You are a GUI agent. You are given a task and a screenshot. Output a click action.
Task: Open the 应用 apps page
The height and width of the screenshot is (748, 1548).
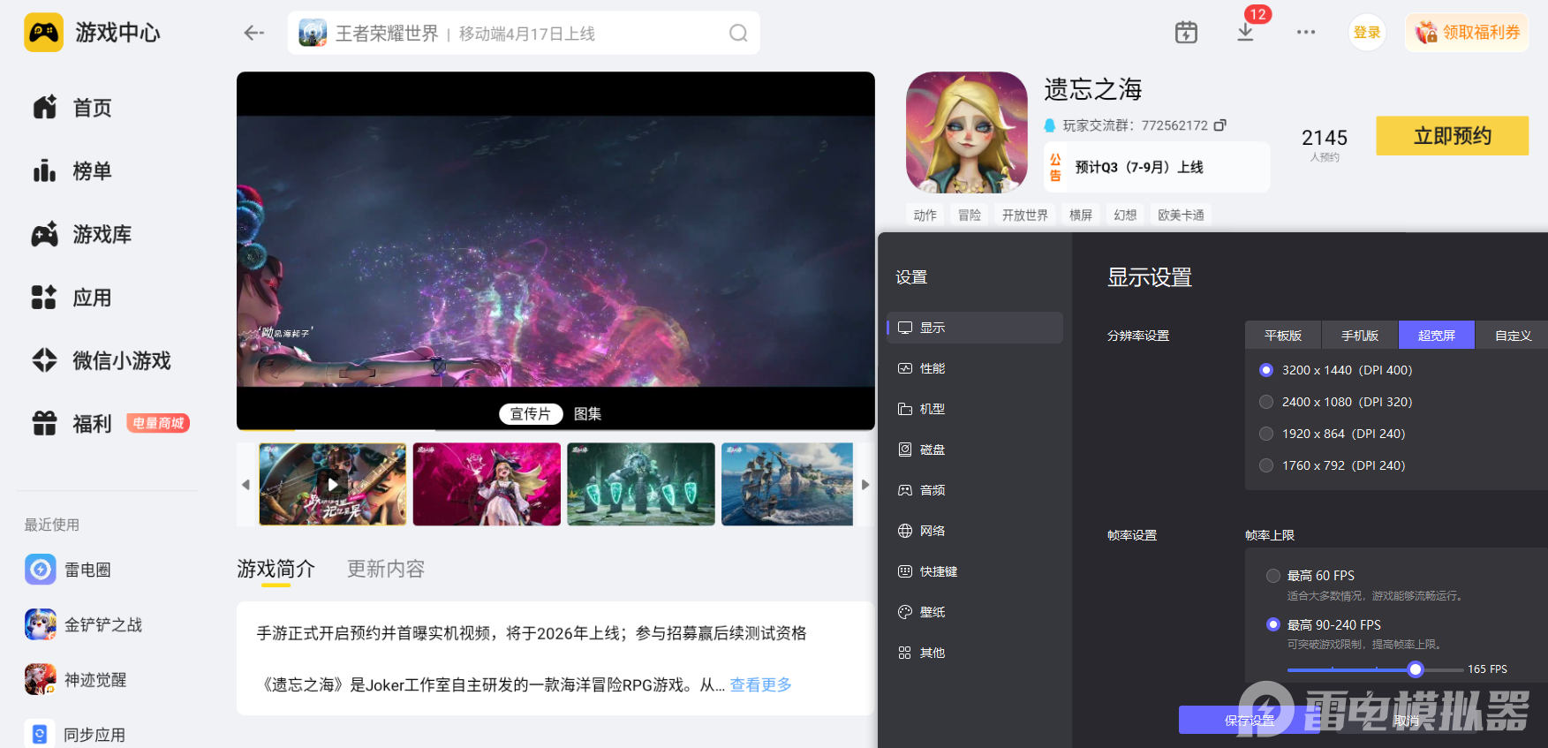click(x=72, y=298)
